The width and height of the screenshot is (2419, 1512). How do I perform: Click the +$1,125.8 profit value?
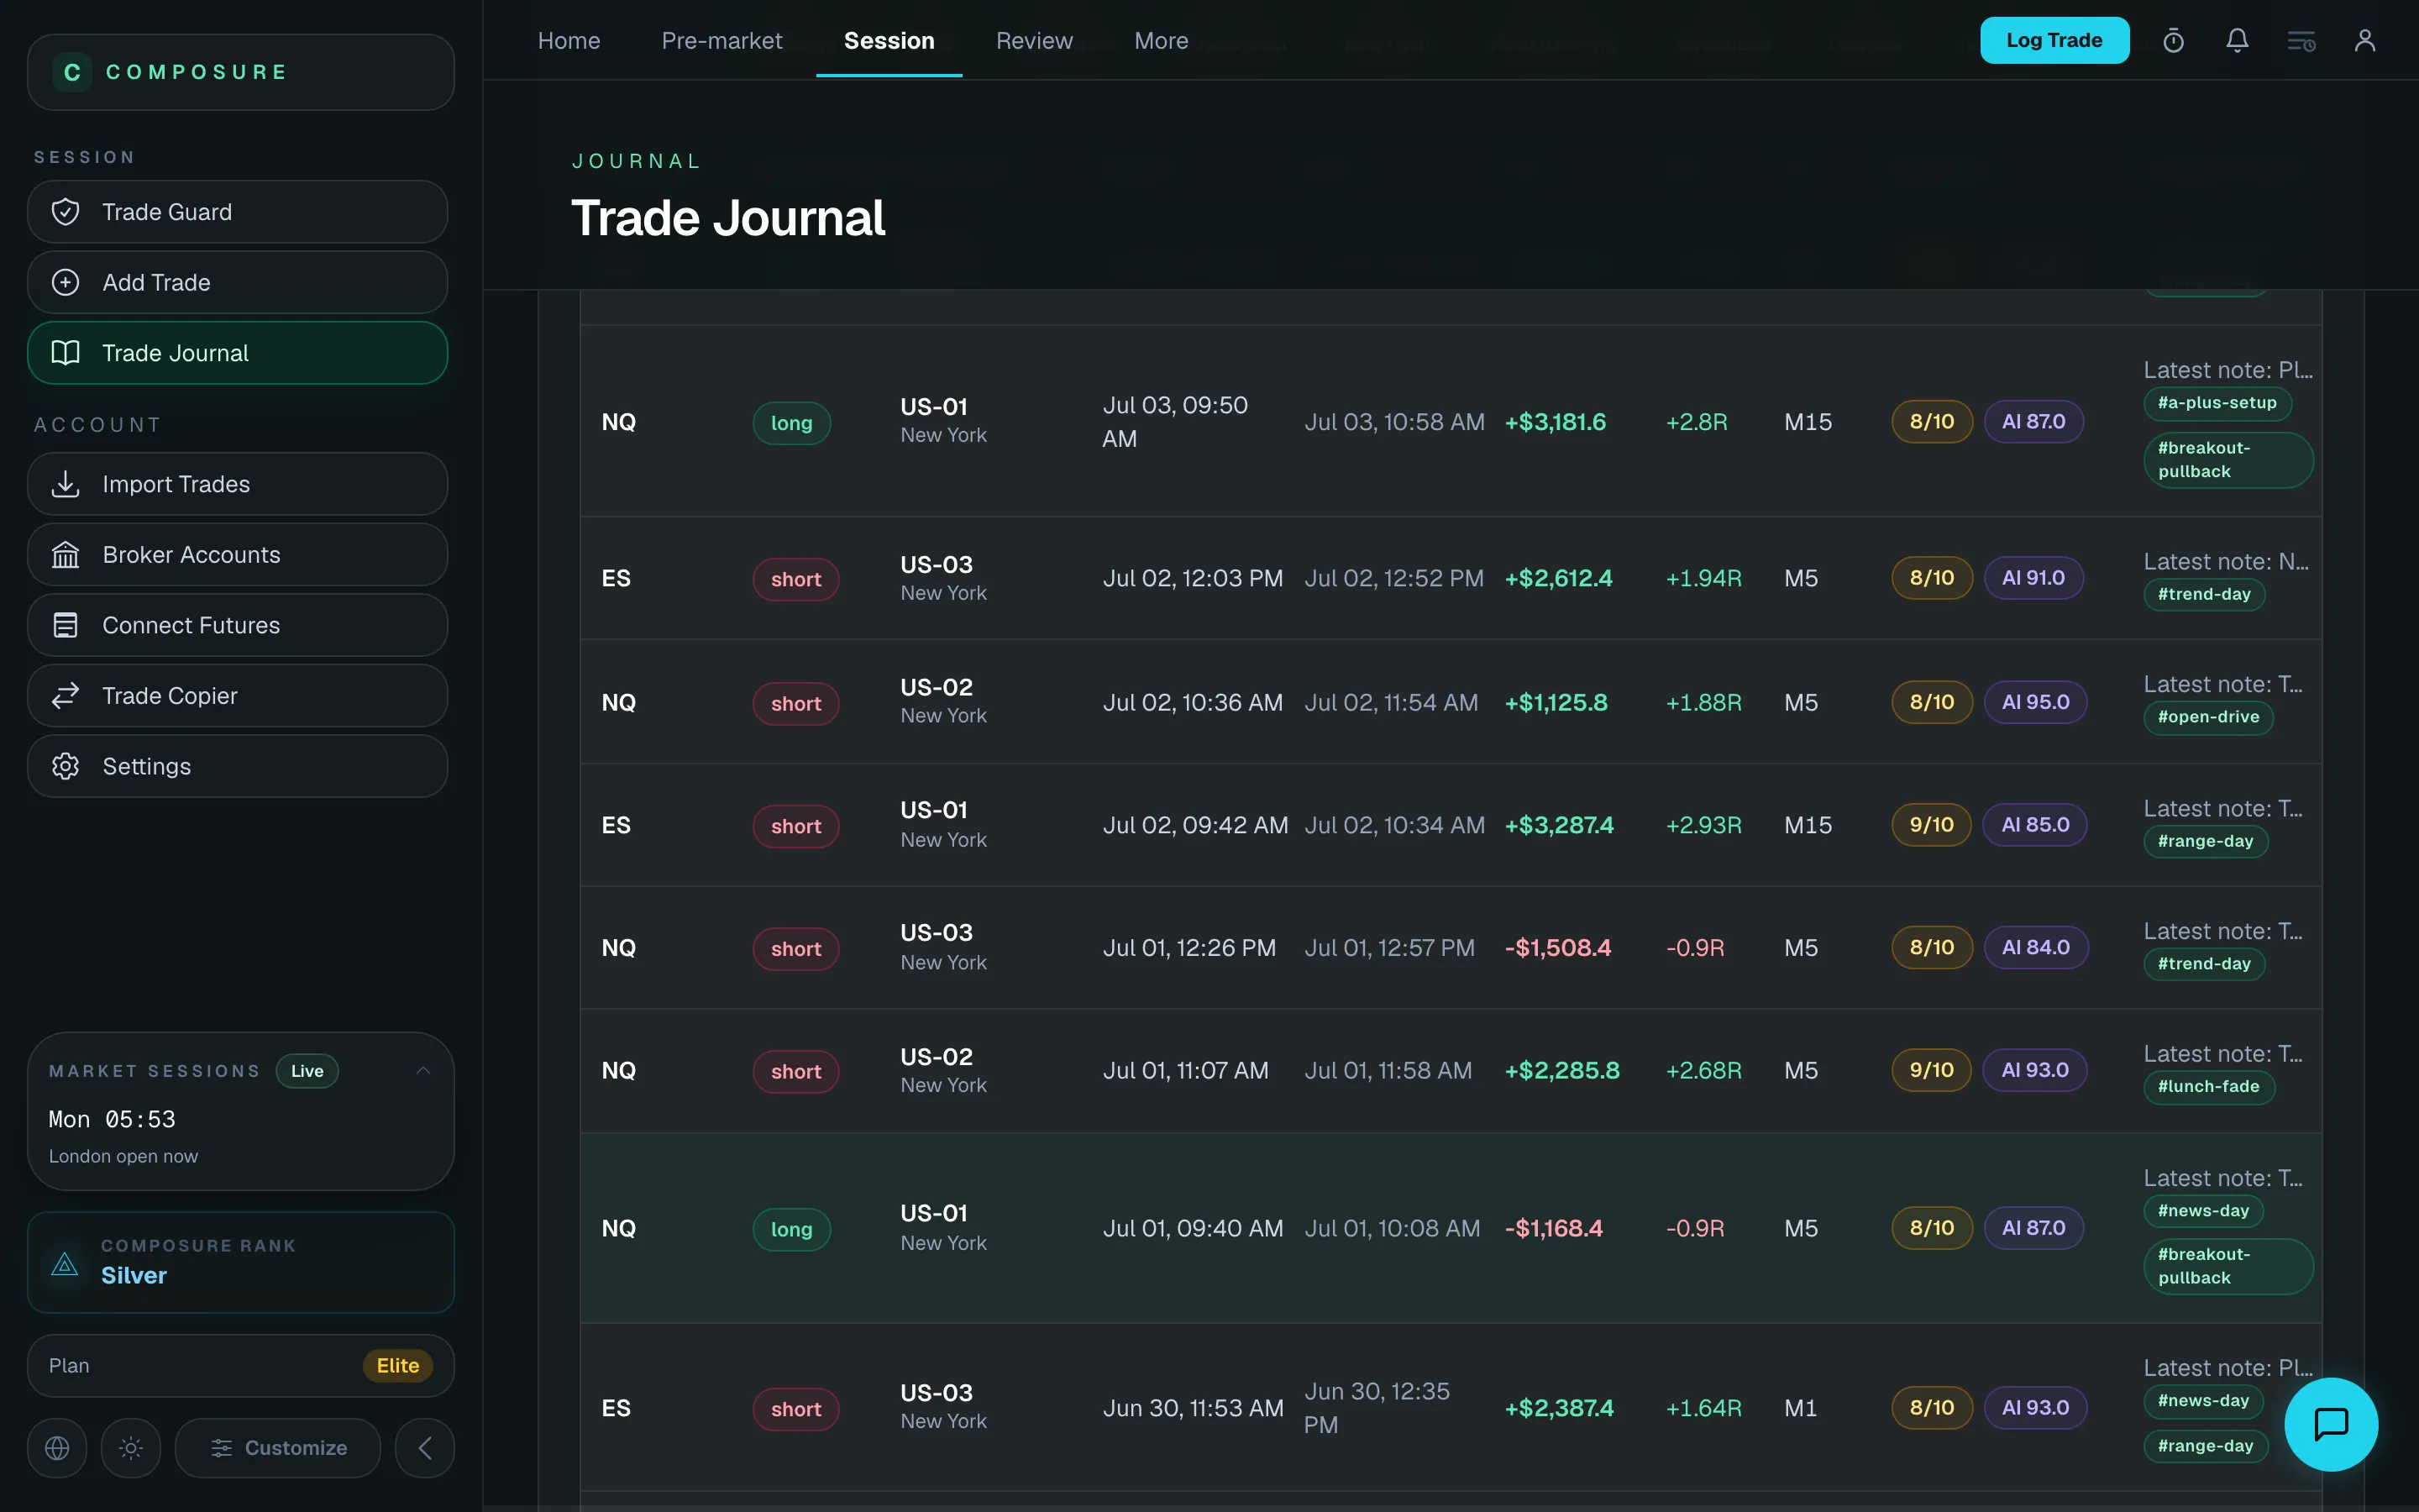(x=1556, y=703)
